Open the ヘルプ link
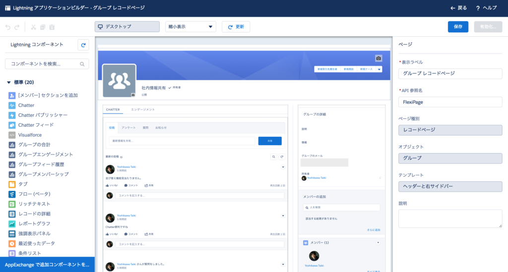508x272 pixels. point(486,8)
